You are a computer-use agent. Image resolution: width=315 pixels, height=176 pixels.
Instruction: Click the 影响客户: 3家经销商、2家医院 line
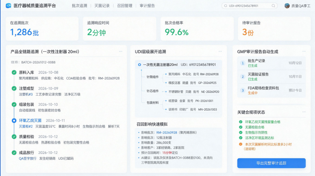pos(163,148)
